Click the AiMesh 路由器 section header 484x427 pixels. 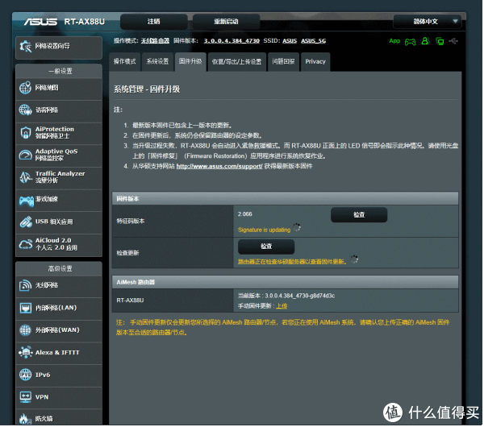click(286, 283)
